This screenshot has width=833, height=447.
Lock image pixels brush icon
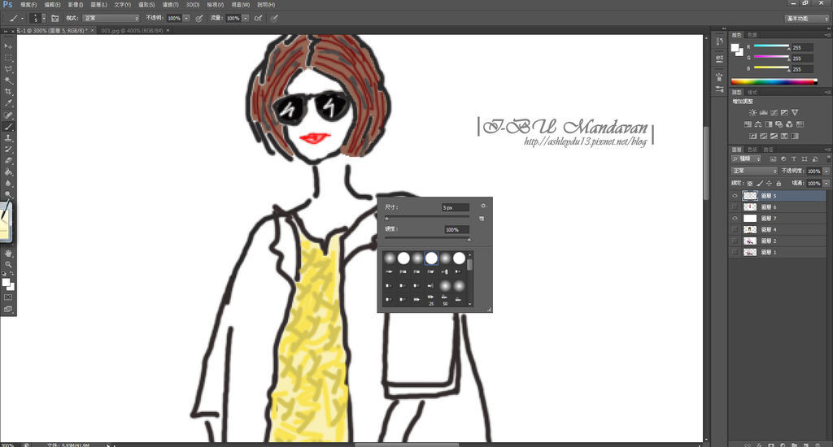pyautogui.click(x=760, y=183)
